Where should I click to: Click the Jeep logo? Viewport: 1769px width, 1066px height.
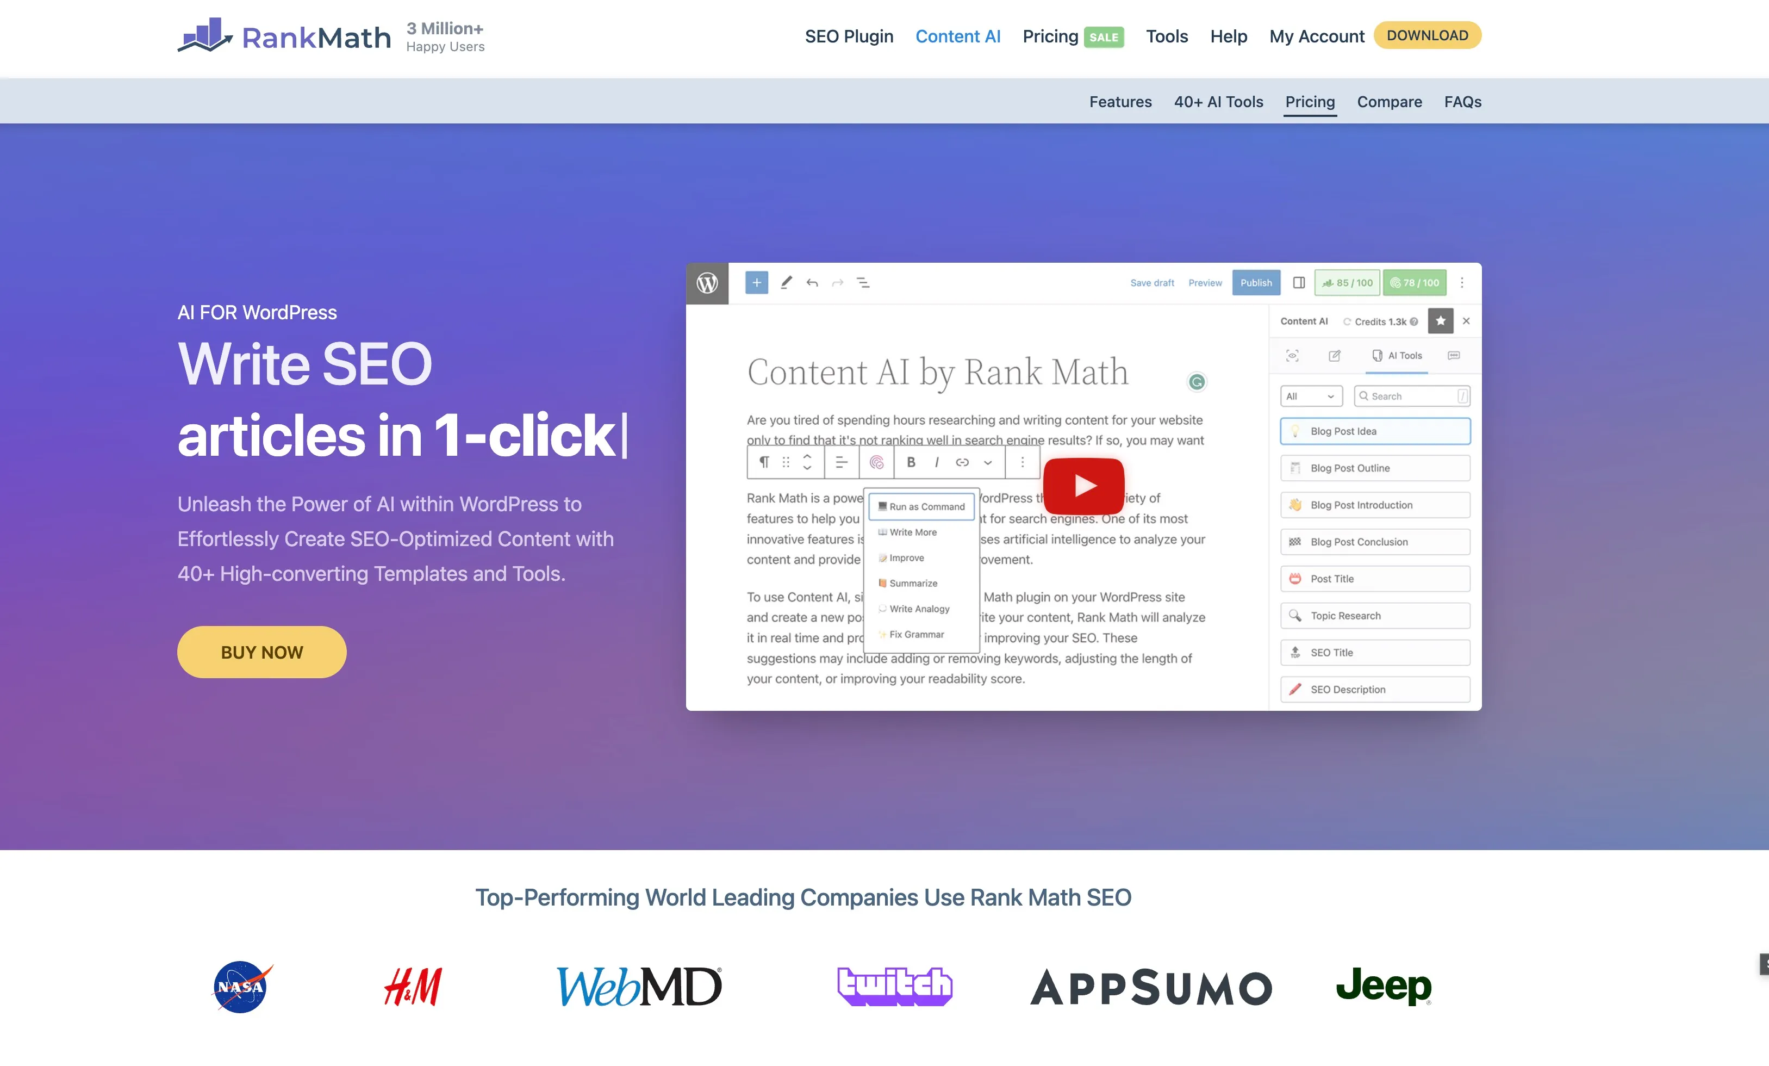click(1383, 986)
